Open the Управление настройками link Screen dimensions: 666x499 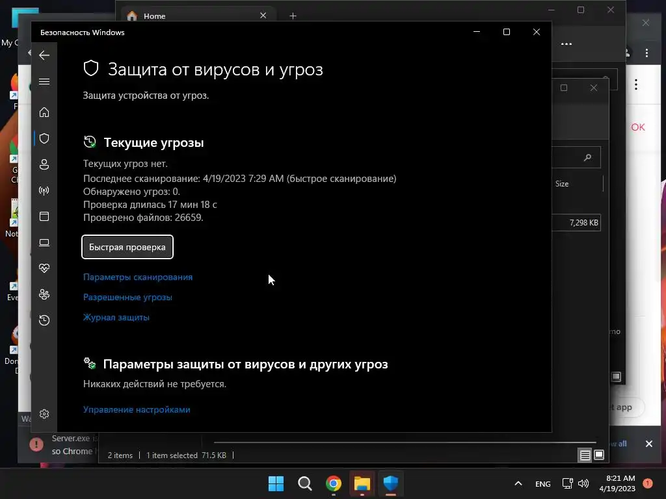click(x=137, y=409)
